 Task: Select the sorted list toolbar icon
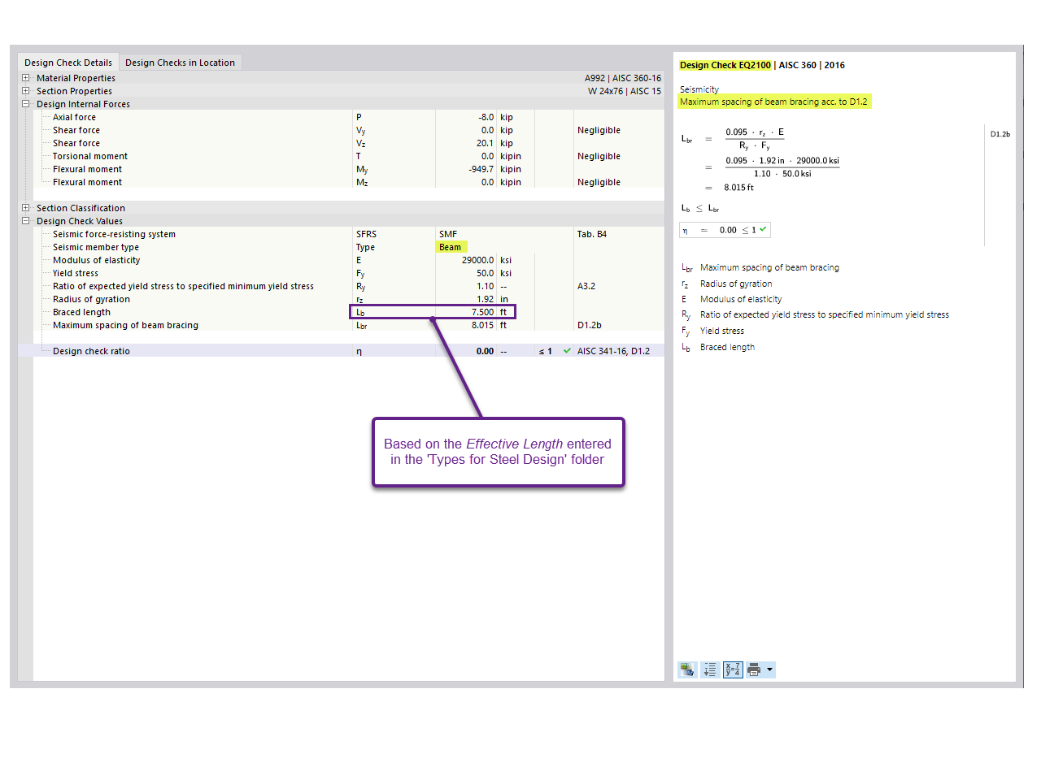point(710,669)
